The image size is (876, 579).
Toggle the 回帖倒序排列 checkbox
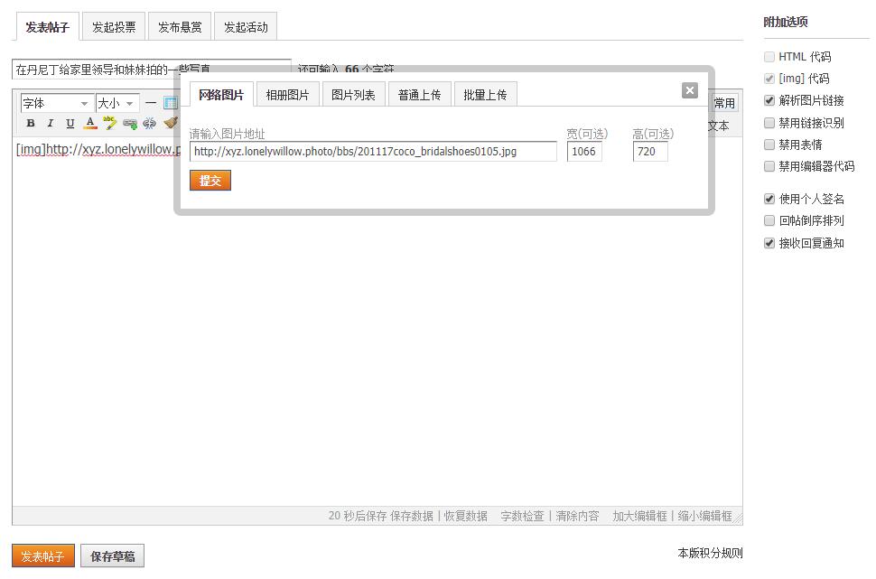coord(769,220)
